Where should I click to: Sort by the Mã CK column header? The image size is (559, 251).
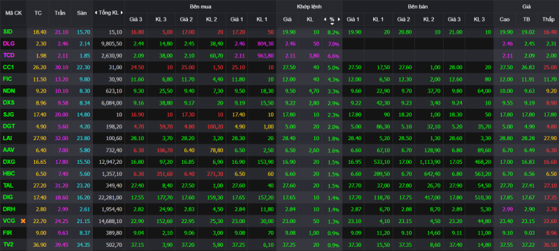[x=13, y=13]
